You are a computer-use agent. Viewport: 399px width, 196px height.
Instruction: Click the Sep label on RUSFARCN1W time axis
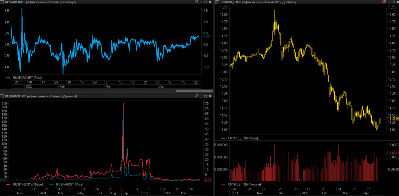tap(125, 193)
